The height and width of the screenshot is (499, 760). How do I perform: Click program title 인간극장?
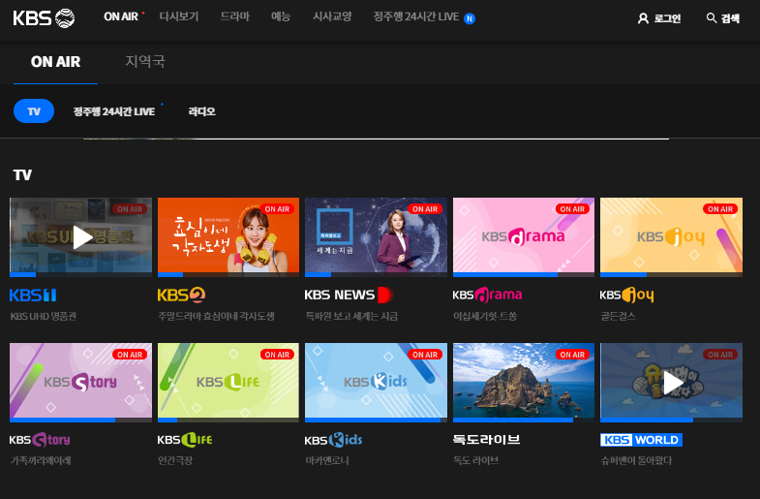[175, 460]
